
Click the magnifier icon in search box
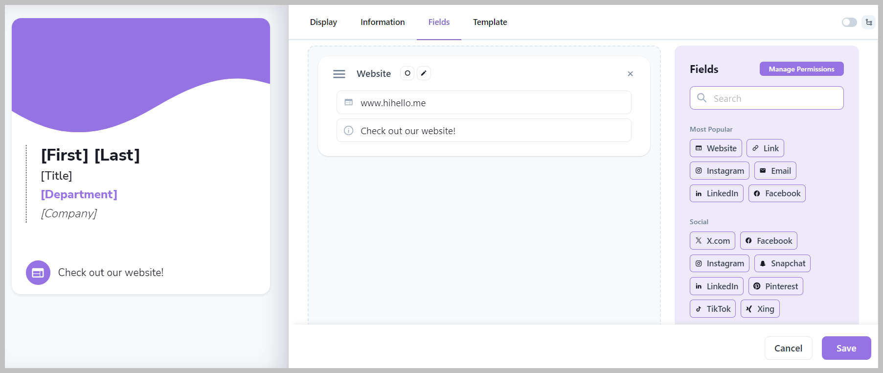click(702, 98)
